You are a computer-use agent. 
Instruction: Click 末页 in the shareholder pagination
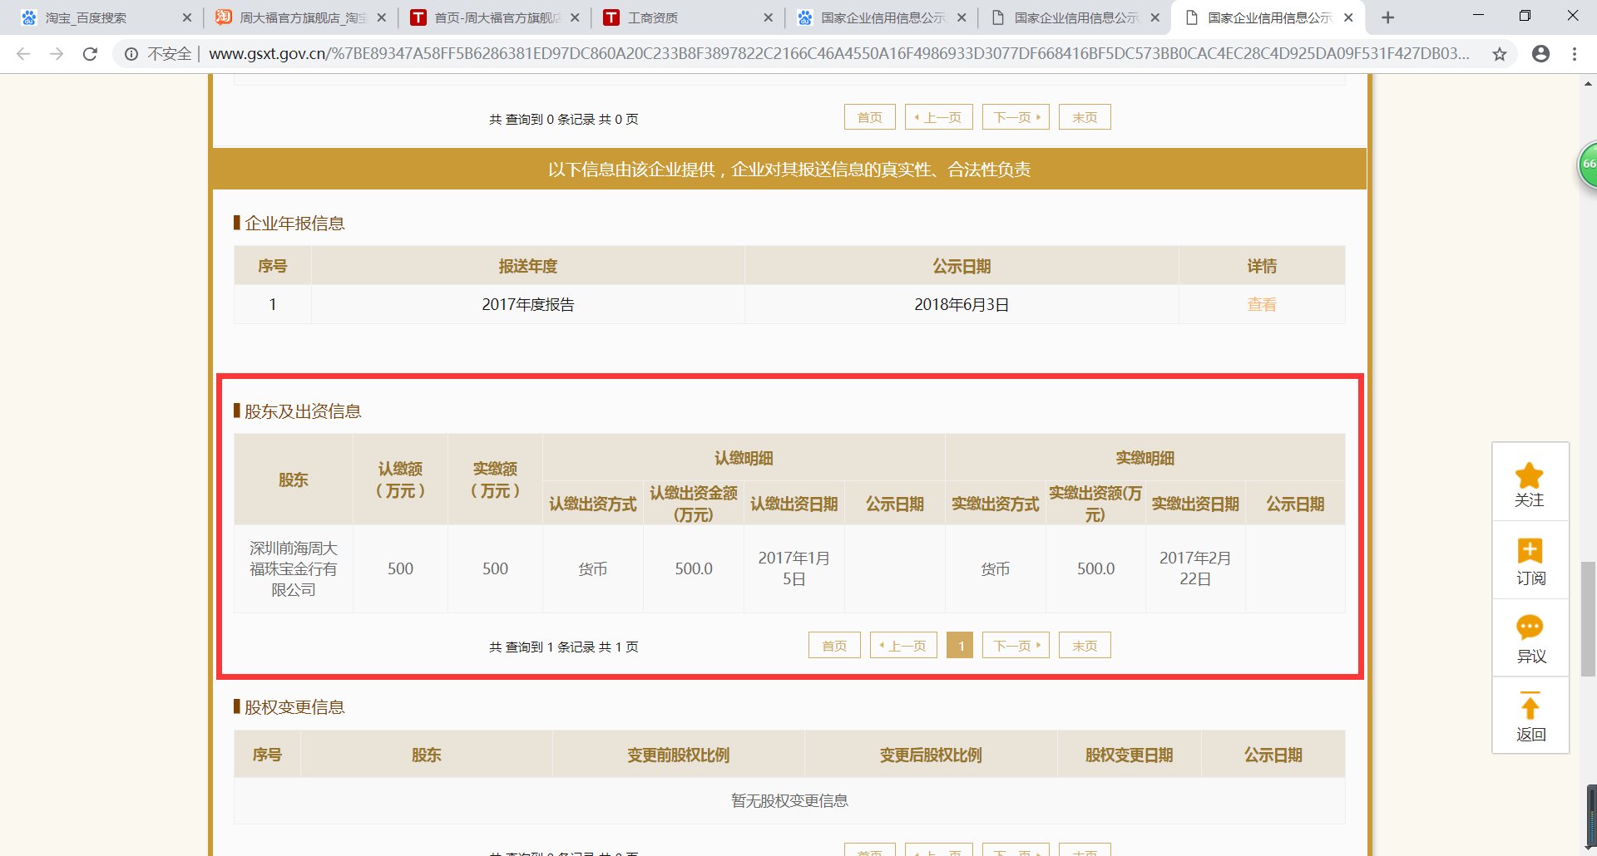pos(1085,645)
